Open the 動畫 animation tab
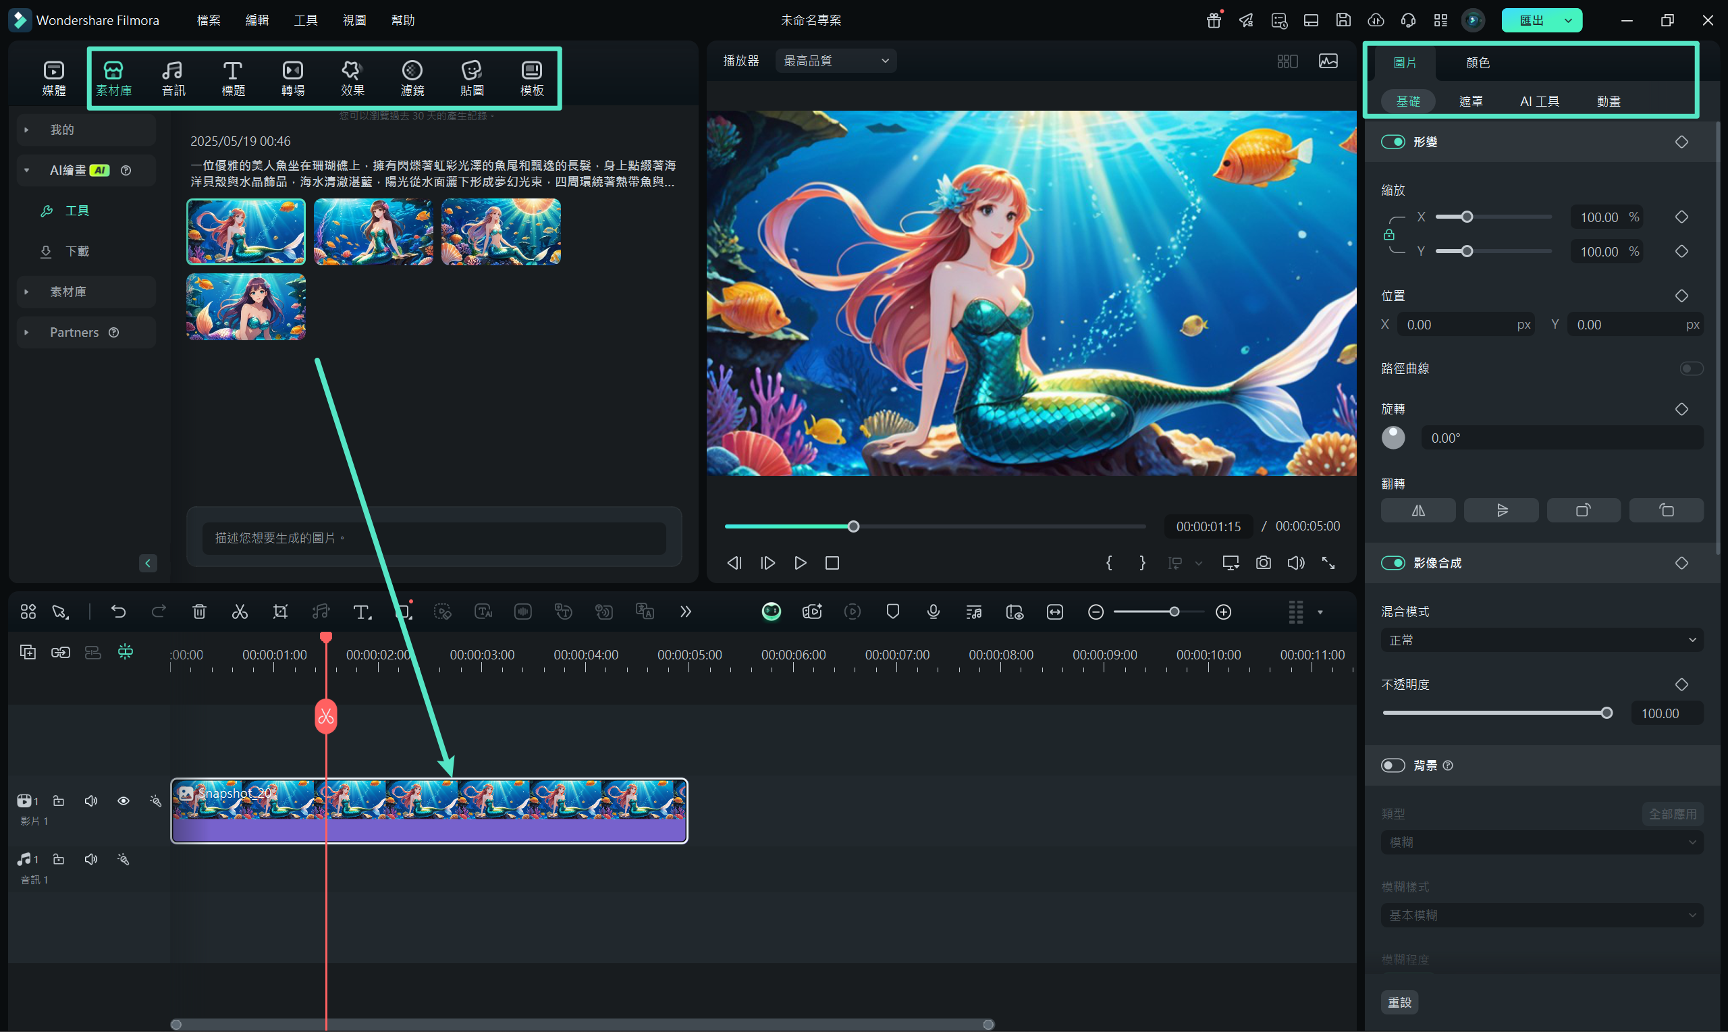The width and height of the screenshot is (1728, 1032). pyautogui.click(x=1609, y=101)
